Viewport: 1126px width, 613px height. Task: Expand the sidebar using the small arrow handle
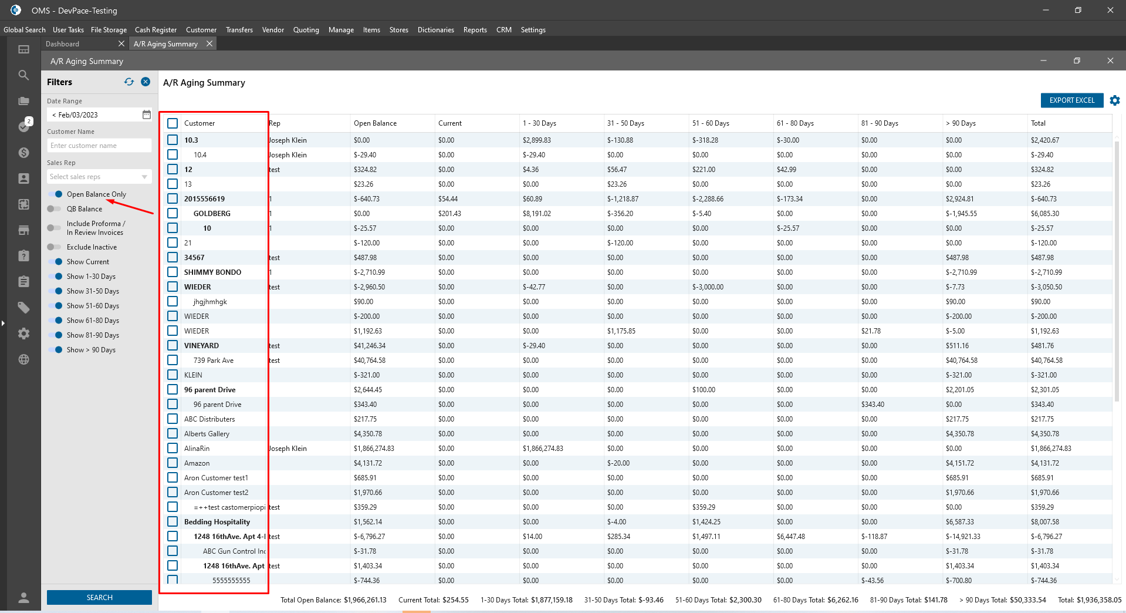click(3, 323)
